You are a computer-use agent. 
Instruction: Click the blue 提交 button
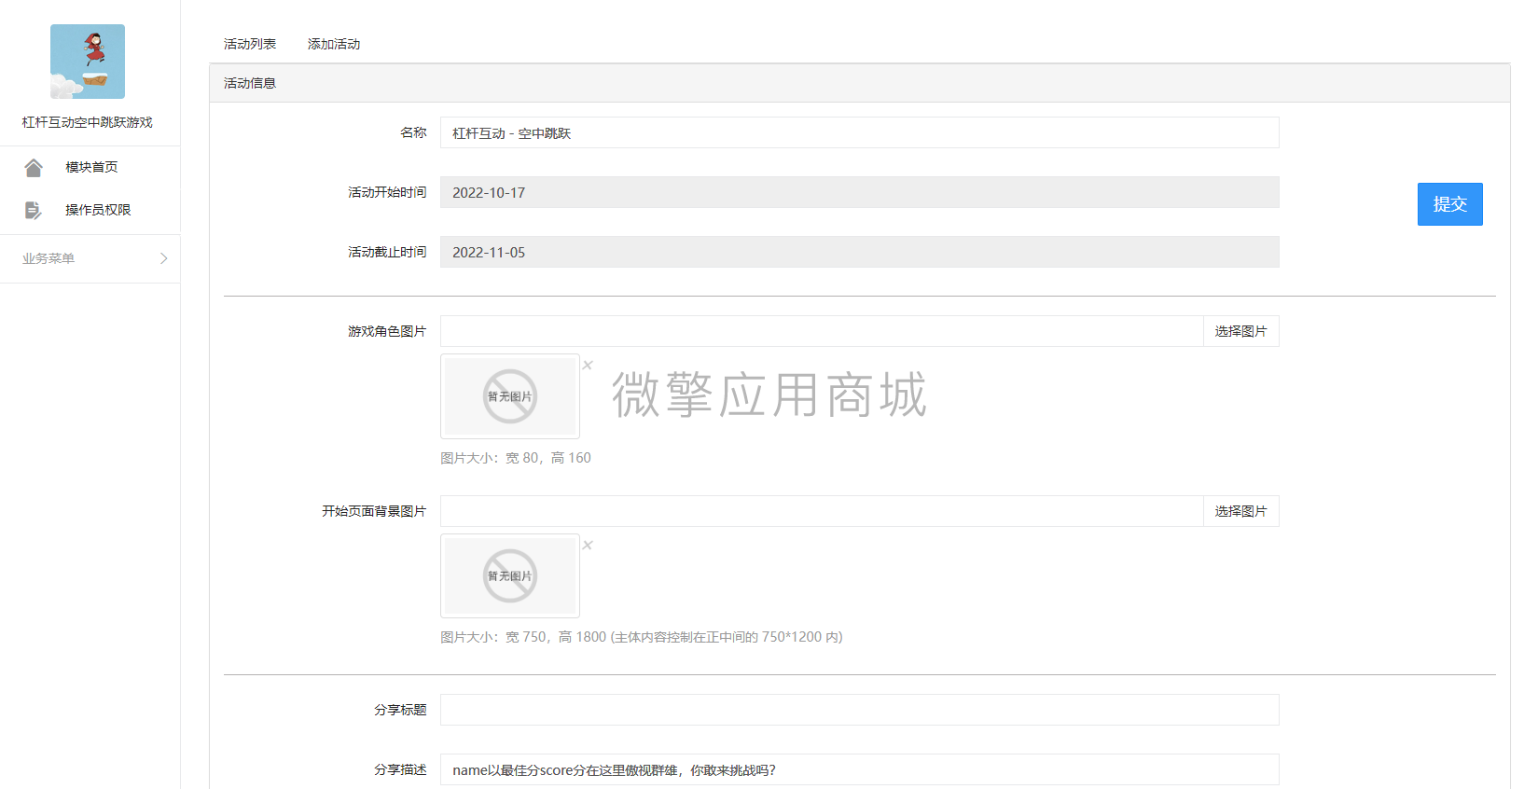click(1449, 204)
